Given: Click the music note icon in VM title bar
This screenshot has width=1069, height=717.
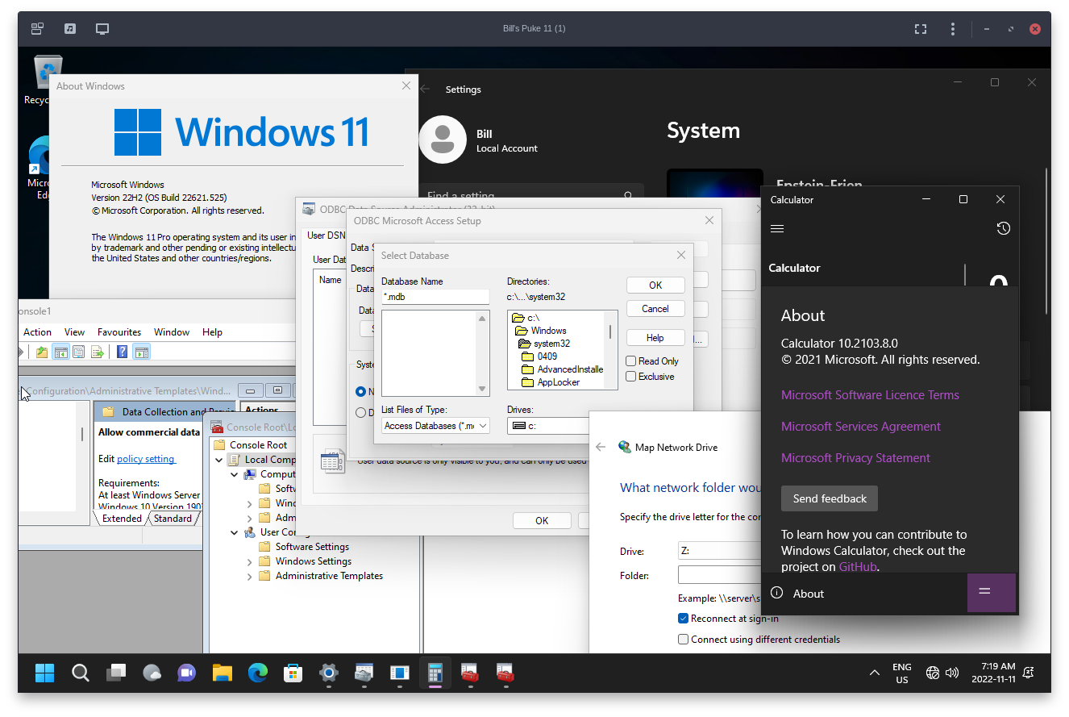Looking at the screenshot, I should pyautogui.click(x=70, y=29).
